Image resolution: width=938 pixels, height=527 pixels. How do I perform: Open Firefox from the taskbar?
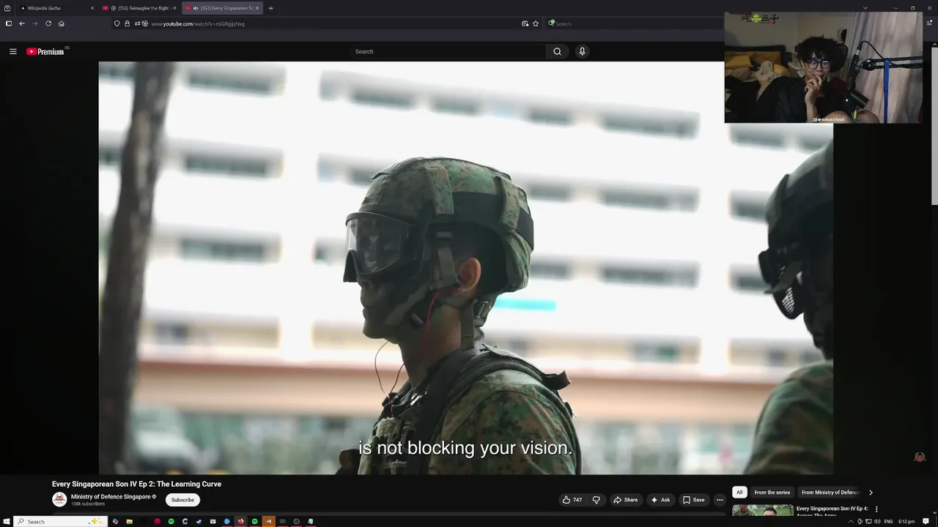[x=240, y=521]
